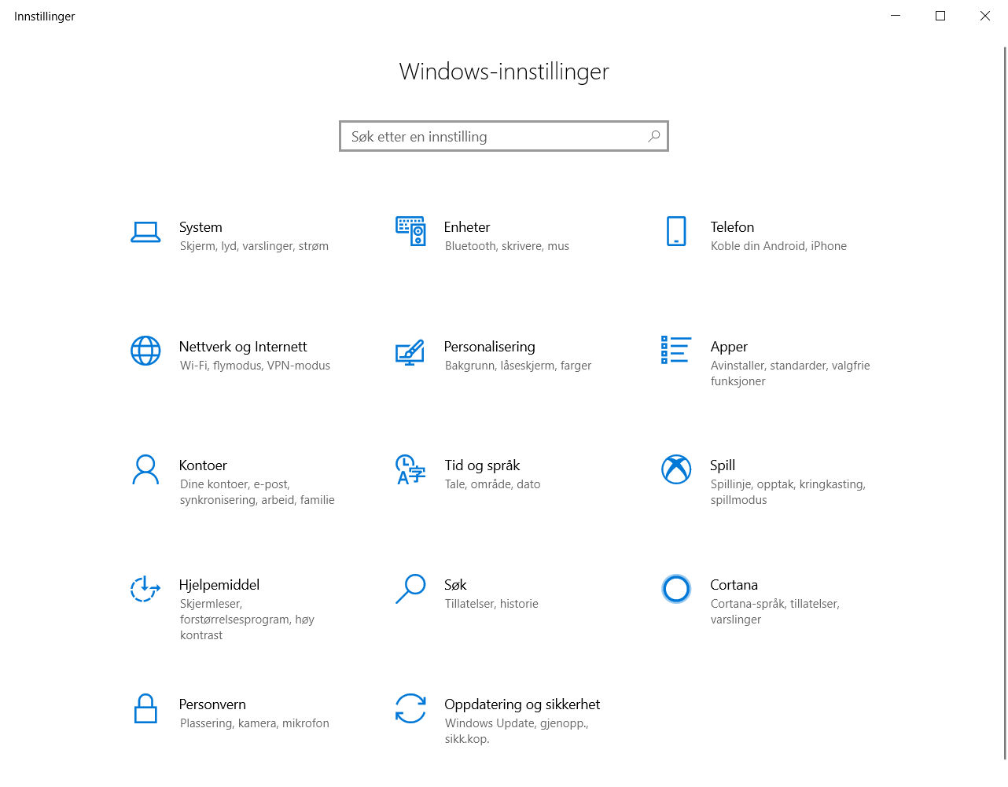Open Oppdatering og sikkerhet sync icon
Viewport: 1008px width, 787px height.
[x=410, y=708]
